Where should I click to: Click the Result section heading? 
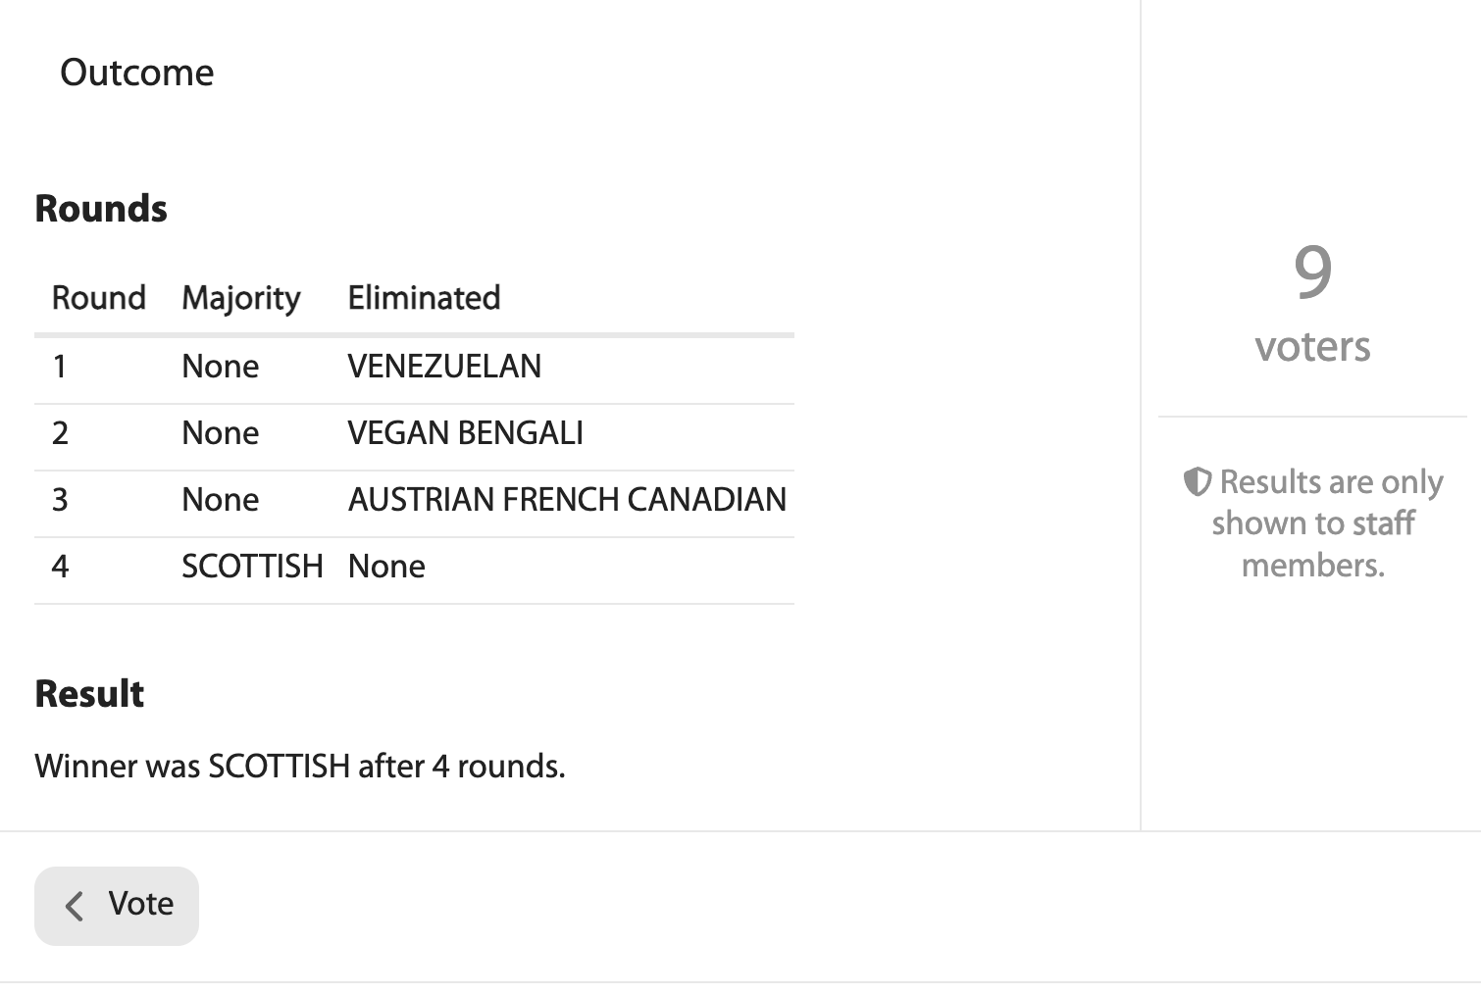click(x=89, y=694)
